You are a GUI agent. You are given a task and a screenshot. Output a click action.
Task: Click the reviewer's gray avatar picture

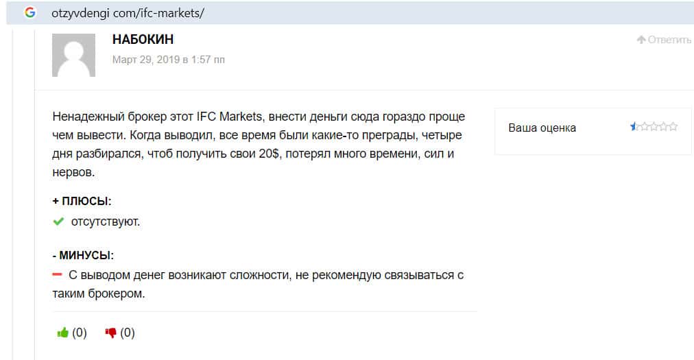(73, 55)
